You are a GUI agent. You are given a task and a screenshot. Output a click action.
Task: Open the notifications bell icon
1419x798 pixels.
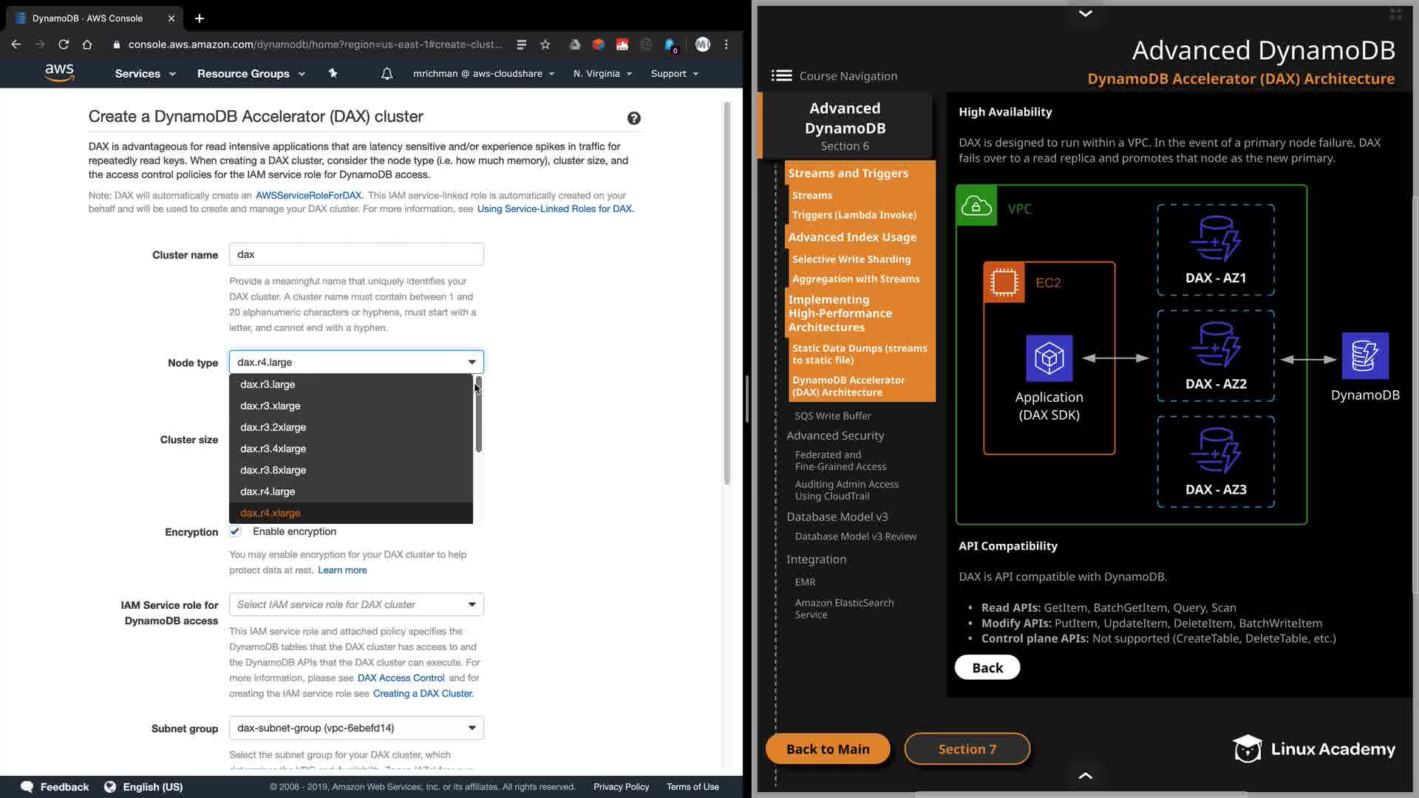click(387, 74)
